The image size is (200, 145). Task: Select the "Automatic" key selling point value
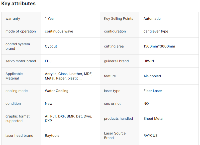[152, 18]
